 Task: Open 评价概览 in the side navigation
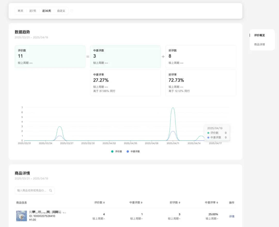[x=259, y=35]
